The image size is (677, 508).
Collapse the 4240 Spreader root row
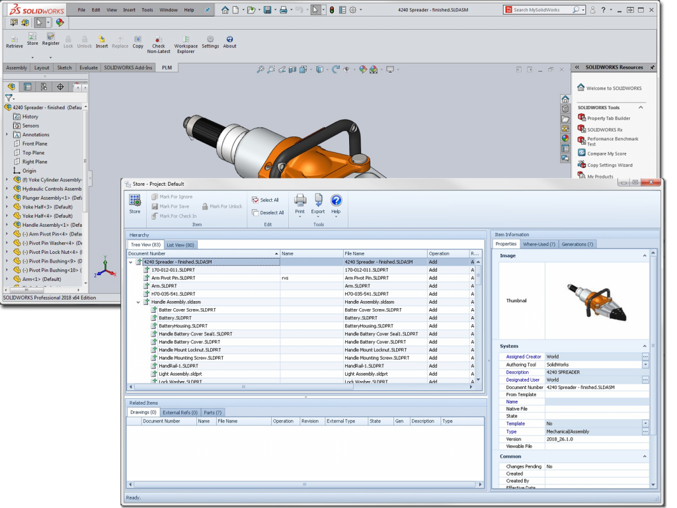pyautogui.click(x=131, y=262)
